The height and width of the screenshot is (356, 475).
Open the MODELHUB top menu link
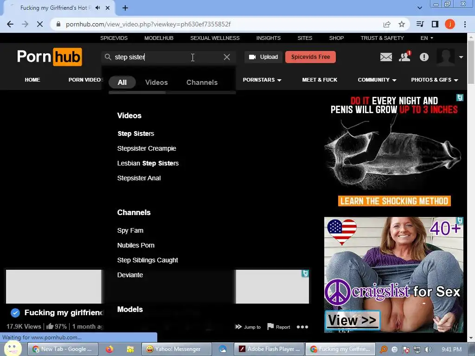pyautogui.click(x=159, y=38)
